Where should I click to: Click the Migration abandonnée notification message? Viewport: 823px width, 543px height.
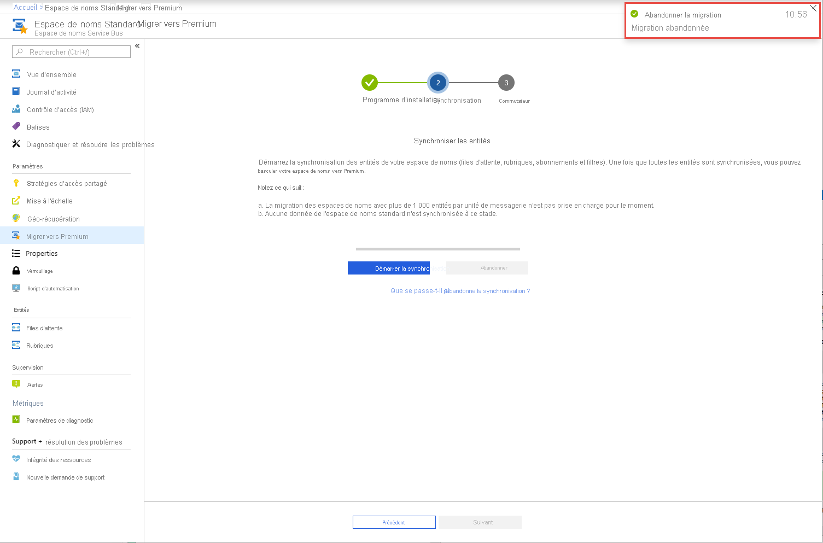pyautogui.click(x=670, y=28)
